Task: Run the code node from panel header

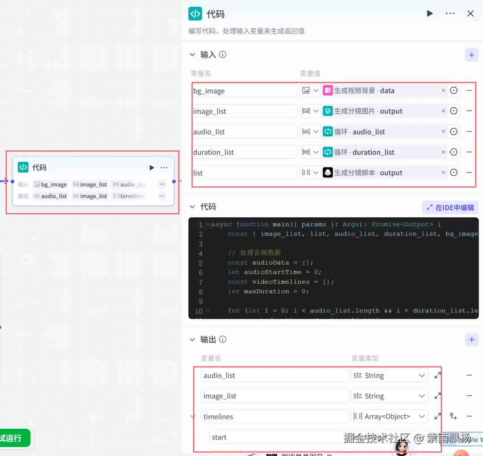Action: click(x=430, y=13)
